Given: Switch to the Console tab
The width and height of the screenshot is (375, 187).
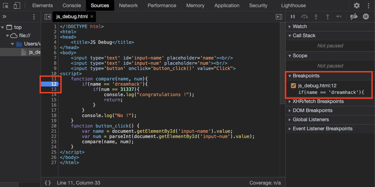Looking at the screenshot, I should click(72, 6).
